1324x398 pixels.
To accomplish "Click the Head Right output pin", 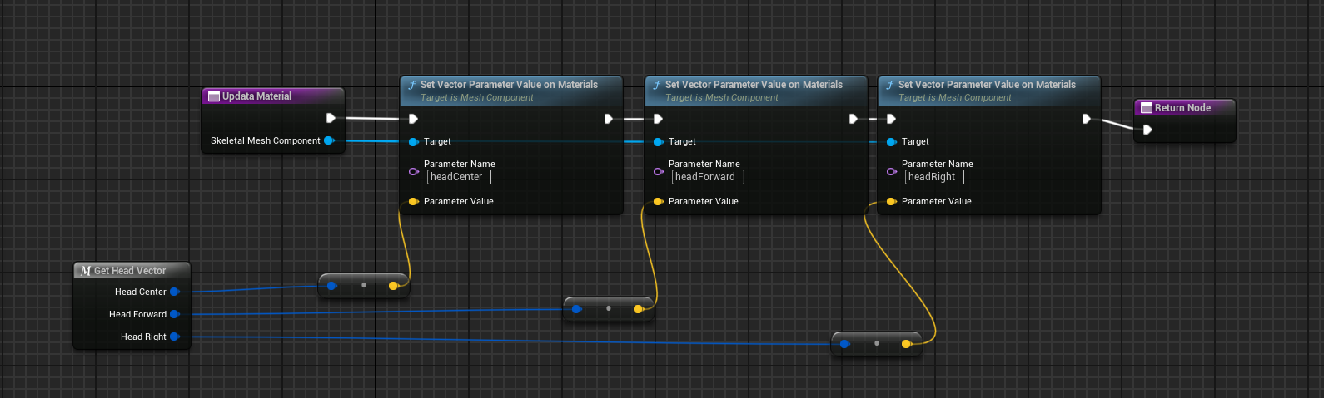I will (x=174, y=337).
